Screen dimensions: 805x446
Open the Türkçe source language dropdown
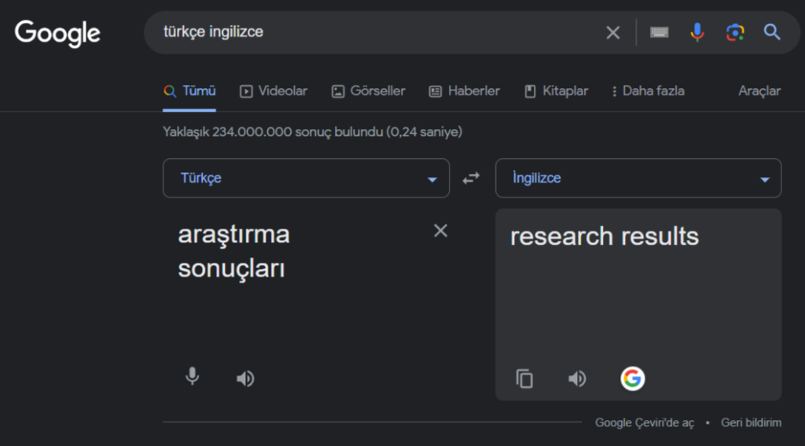306,178
